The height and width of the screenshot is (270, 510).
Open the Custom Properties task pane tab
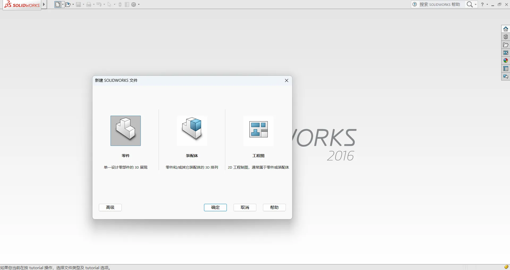tap(506, 69)
